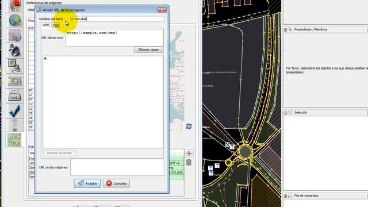Click the Selección panel icon

pos(290,113)
